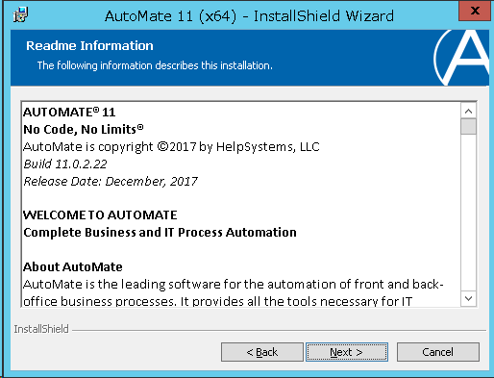Click the HelpSystems copyright line in readme

(x=171, y=147)
